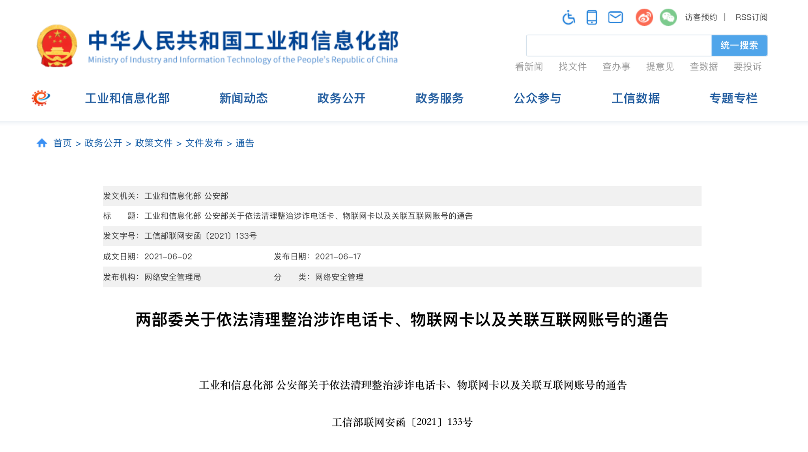
Task: Click the 发文机关 value 工业和信息化部 公安部
Action: (x=186, y=196)
